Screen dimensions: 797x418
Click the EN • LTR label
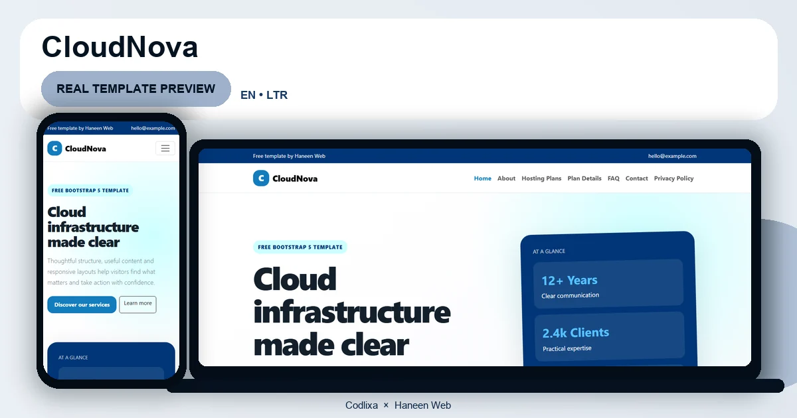pos(264,95)
